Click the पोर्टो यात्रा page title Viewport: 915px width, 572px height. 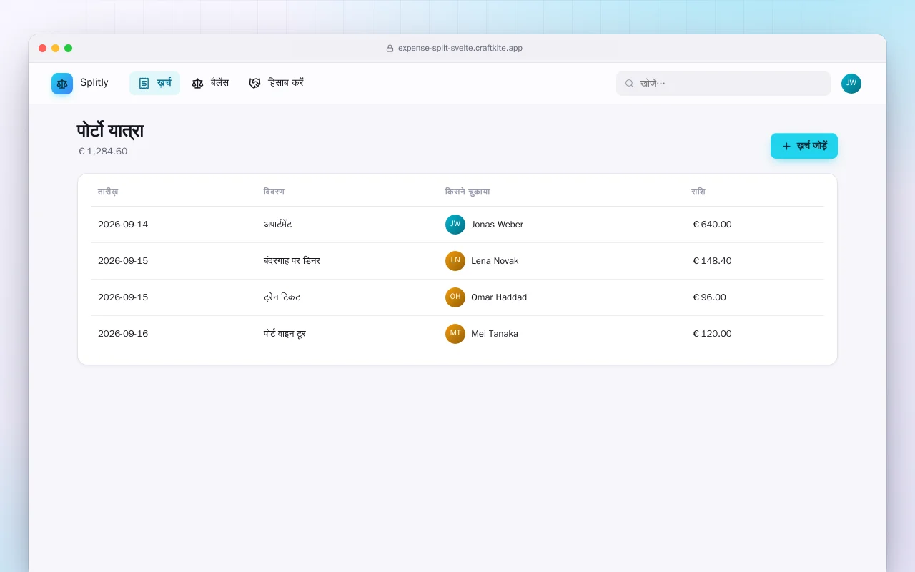111,131
